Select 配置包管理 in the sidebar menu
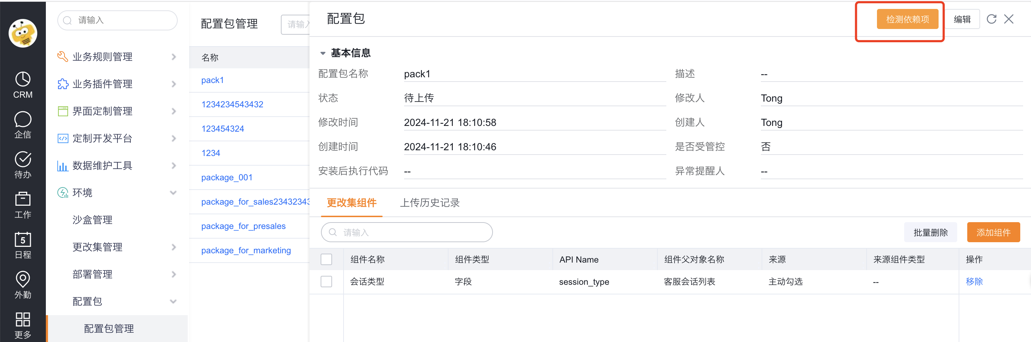Viewport: 1031px width, 342px height. 108,328
